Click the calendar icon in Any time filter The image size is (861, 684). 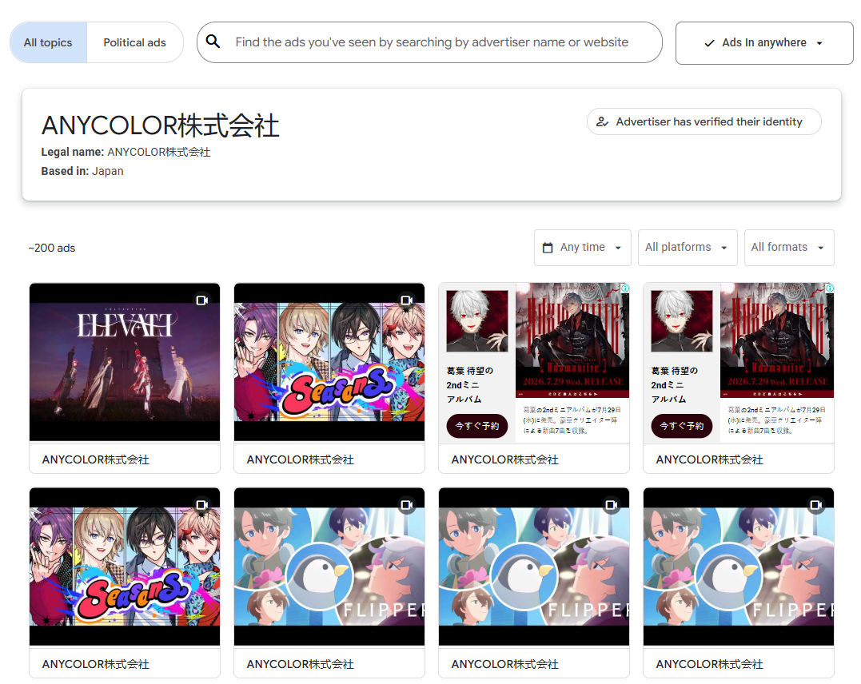point(548,248)
